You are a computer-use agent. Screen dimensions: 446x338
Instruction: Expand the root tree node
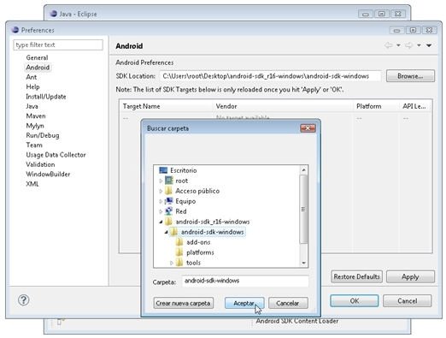[x=161, y=181]
